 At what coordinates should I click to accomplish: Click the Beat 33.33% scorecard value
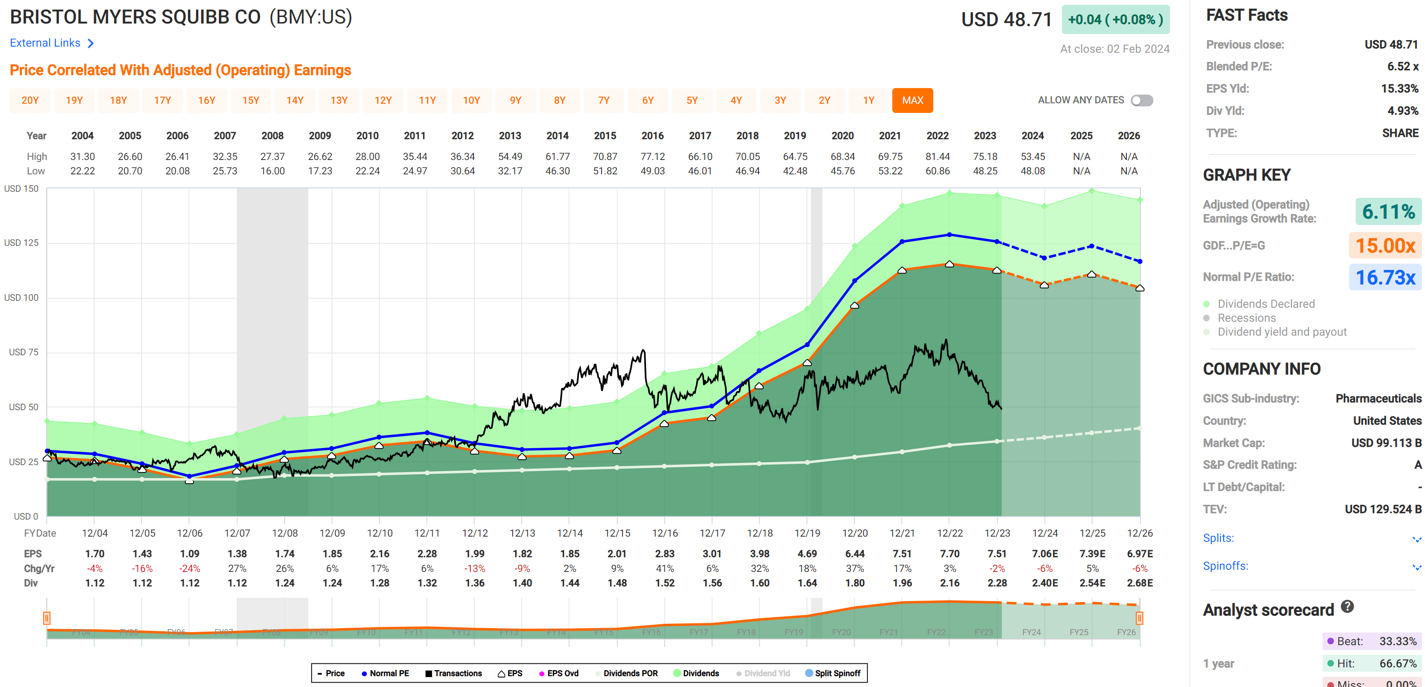tap(1398, 641)
